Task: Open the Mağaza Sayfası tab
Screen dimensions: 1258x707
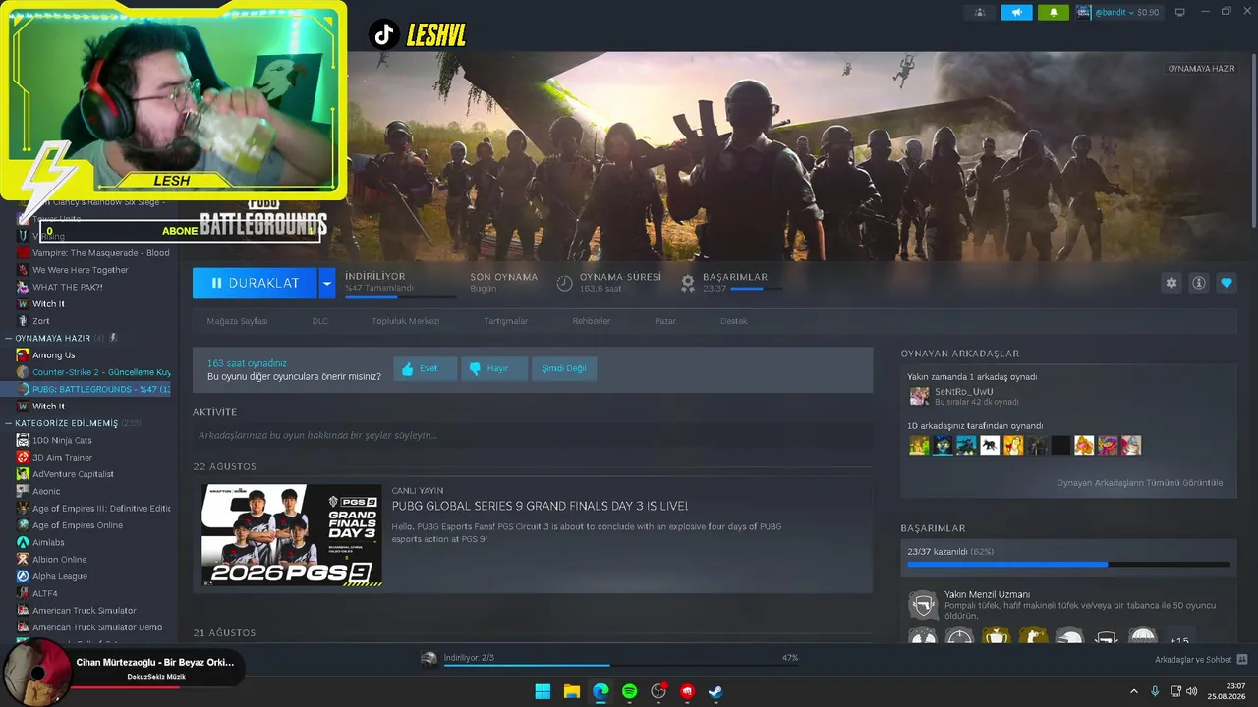Action: click(x=237, y=321)
